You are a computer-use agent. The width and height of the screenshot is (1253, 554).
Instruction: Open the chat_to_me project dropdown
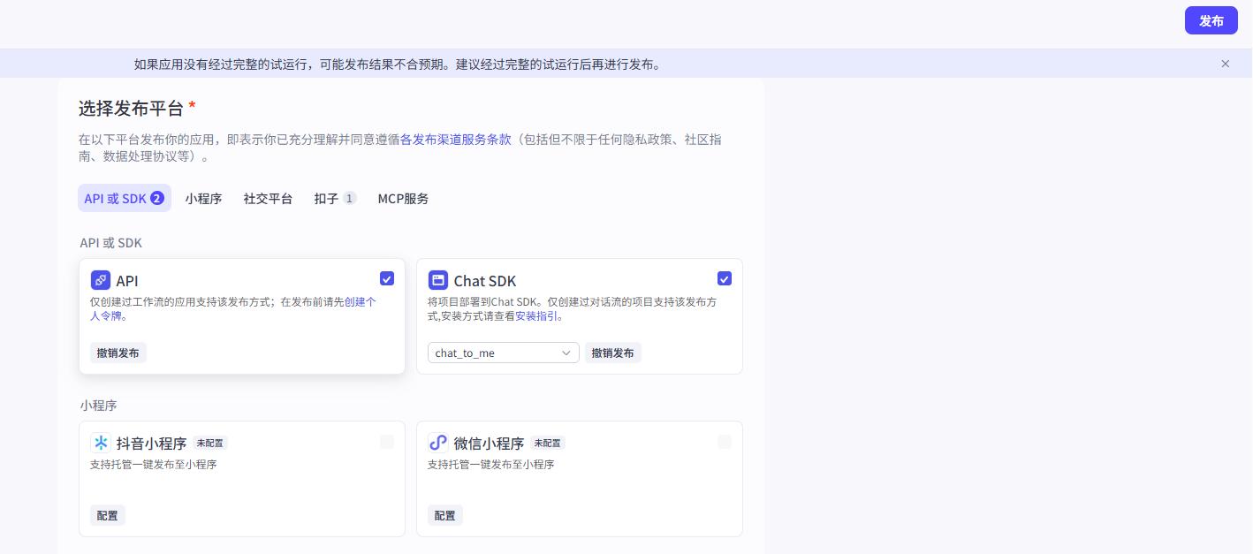(x=503, y=353)
